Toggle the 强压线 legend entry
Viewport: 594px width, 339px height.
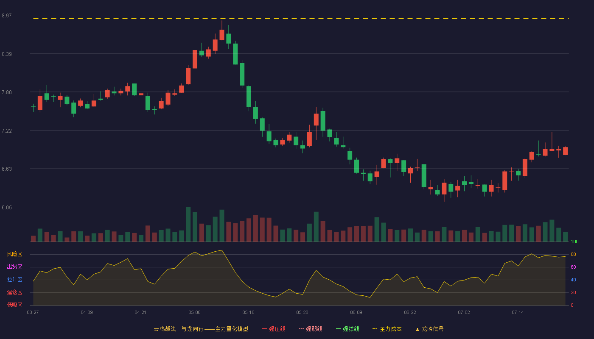(x=274, y=329)
